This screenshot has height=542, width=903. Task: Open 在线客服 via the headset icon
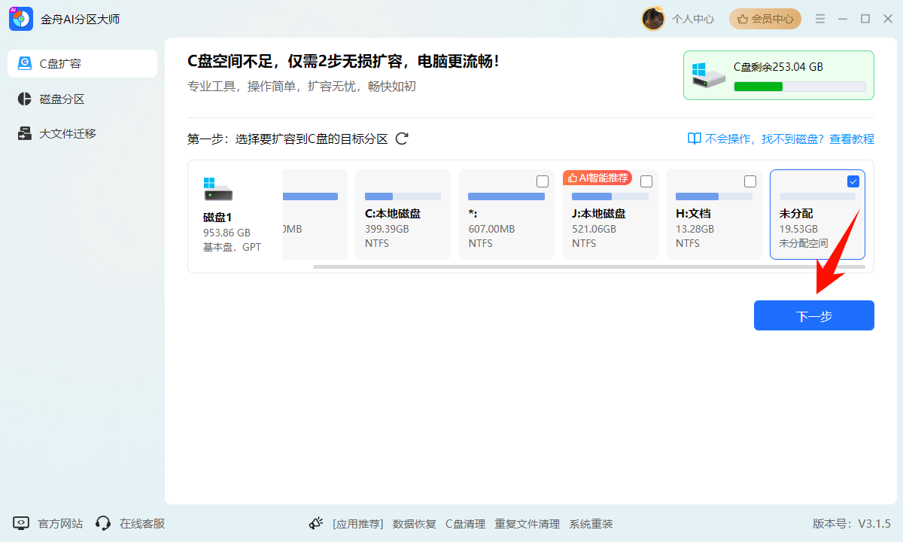(x=102, y=523)
